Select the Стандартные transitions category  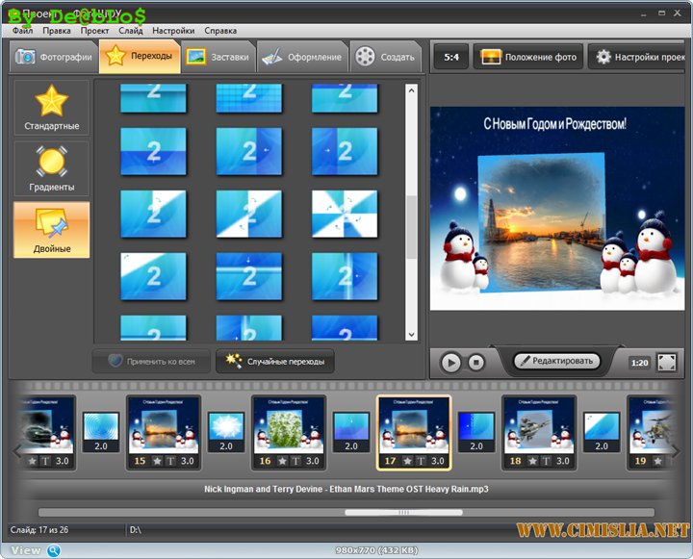click(51, 108)
